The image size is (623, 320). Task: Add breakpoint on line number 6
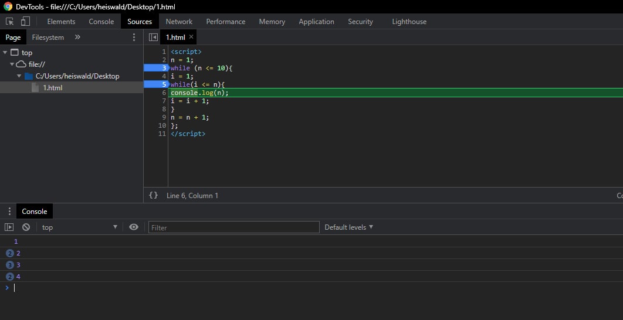click(x=164, y=93)
